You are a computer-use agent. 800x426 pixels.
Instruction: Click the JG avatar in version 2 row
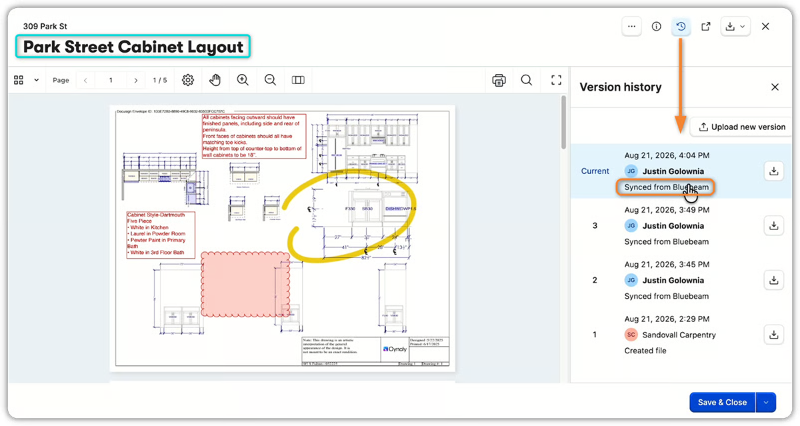pyautogui.click(x=631, y=281)
